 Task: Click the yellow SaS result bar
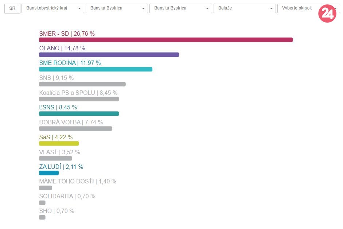(x=59, y=143)
